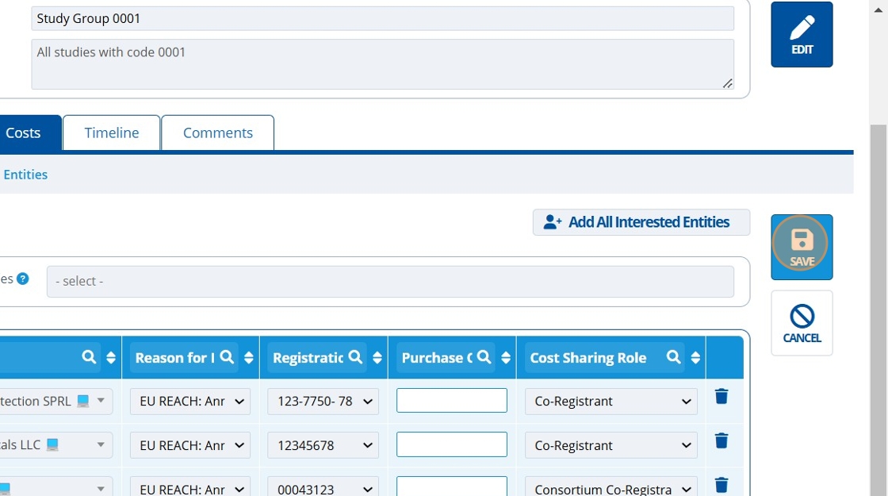Switch to the Timeline tab

click(112, 133)
